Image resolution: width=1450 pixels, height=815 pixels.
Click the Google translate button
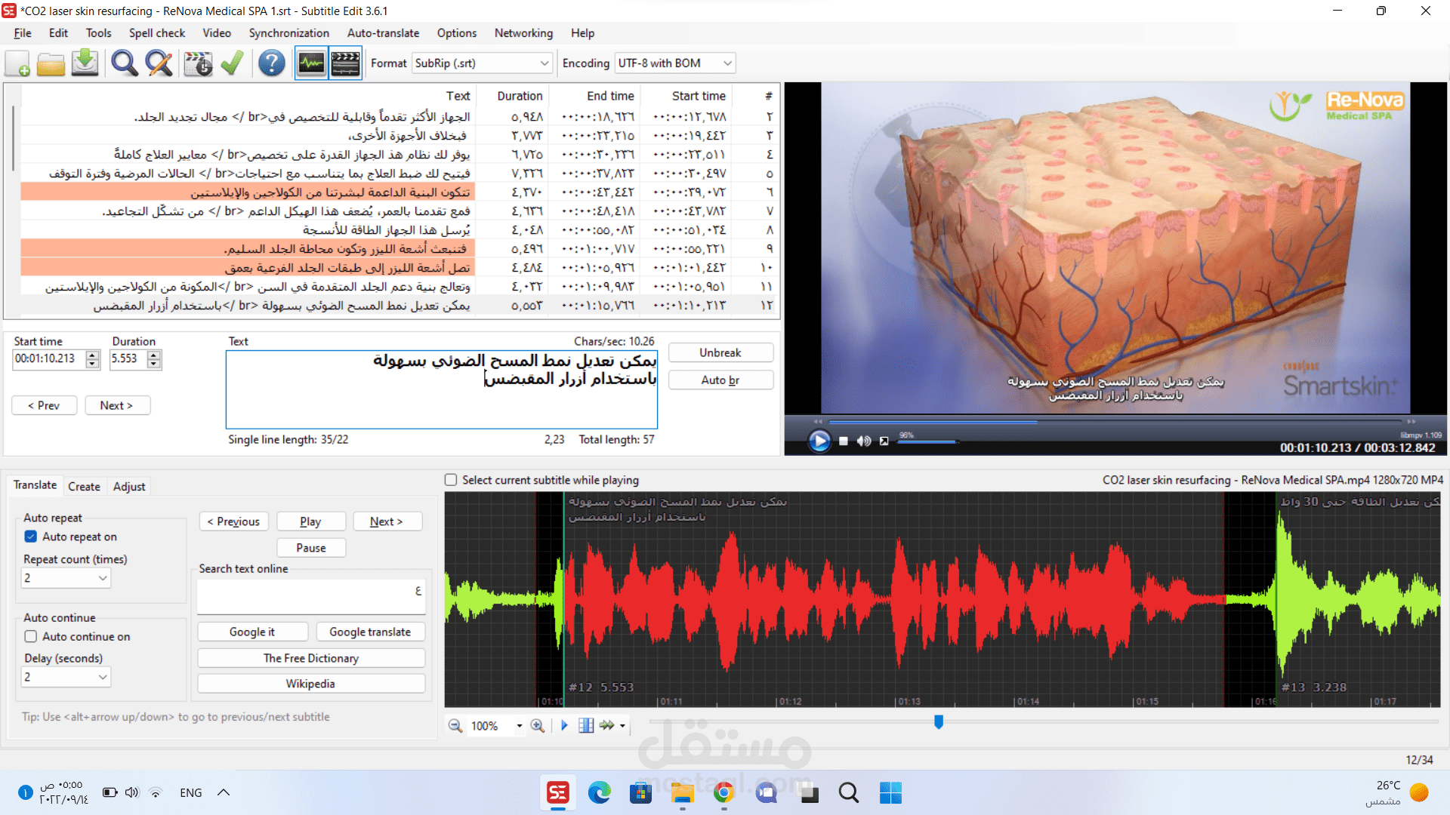click(369, 632)
